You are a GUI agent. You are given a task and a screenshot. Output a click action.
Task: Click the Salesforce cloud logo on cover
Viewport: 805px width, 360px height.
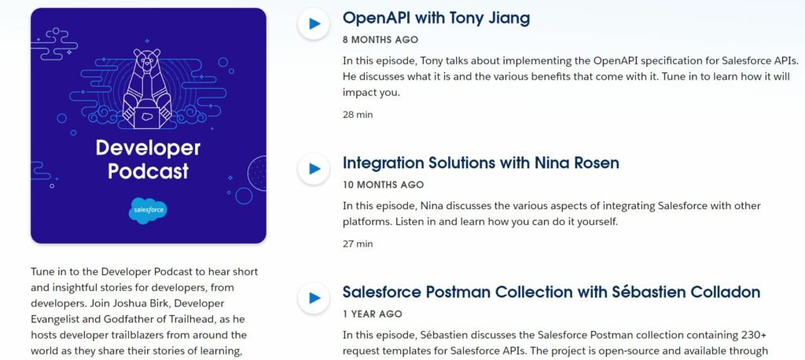[148, 211]
